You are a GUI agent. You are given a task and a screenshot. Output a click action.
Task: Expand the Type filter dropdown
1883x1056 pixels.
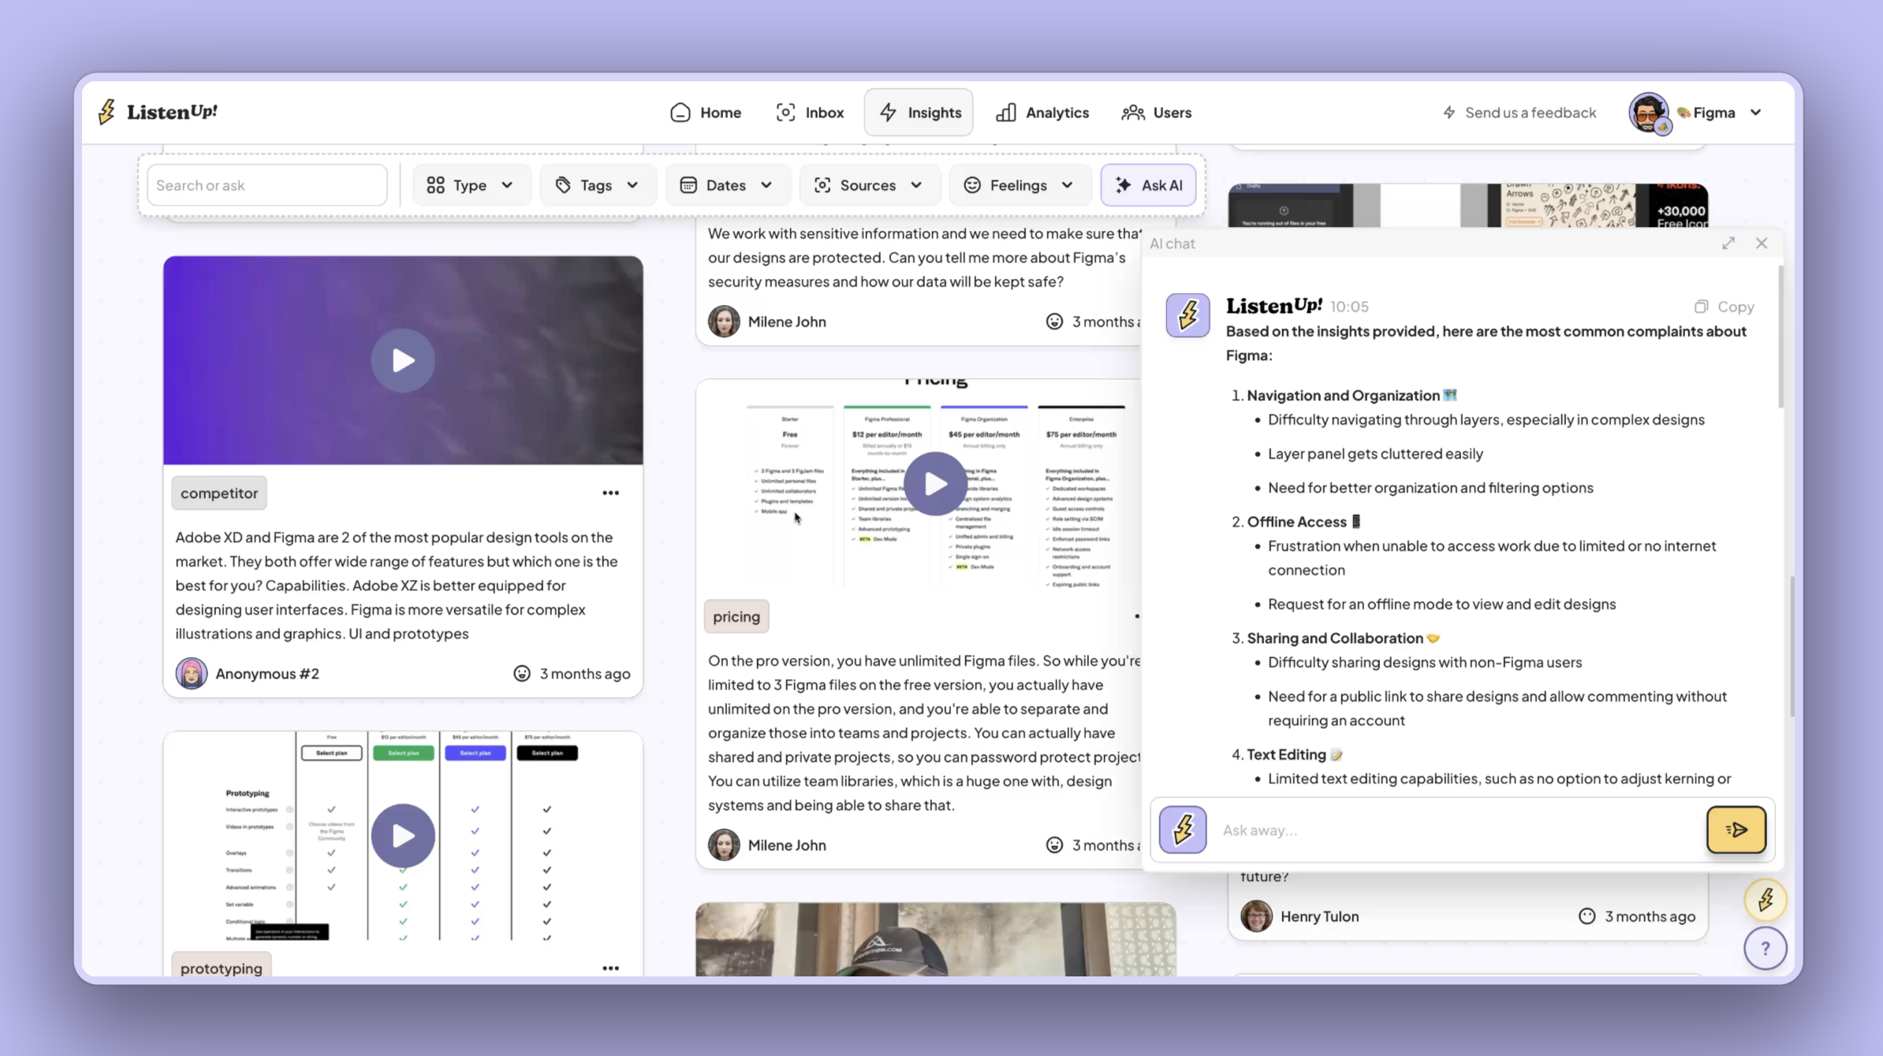[471, 185]
